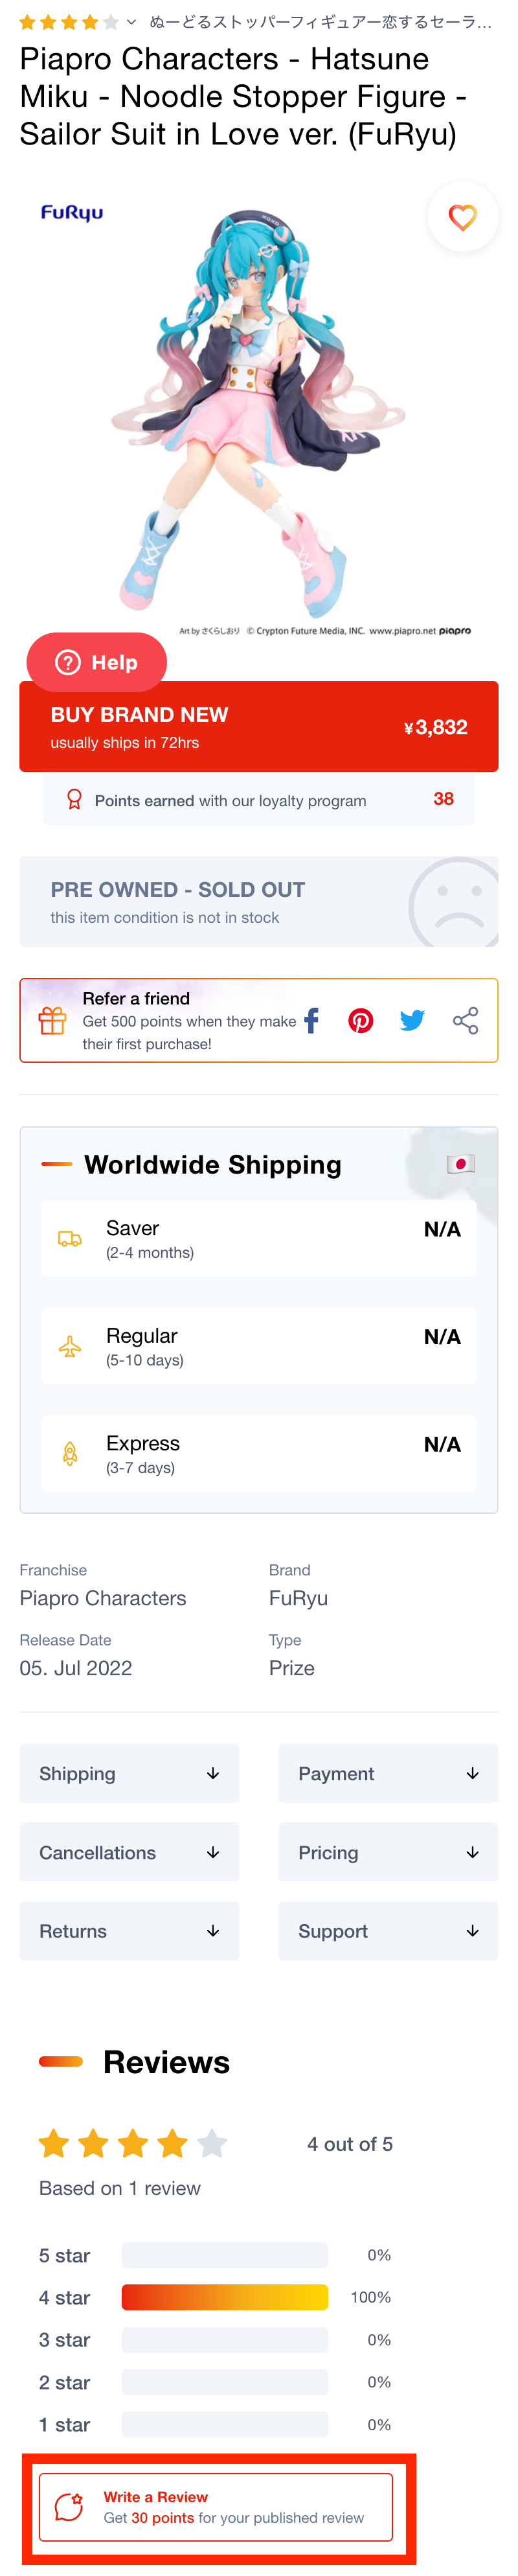The height and width of the screenshot is (2576, 518).
Task: Select the 4 star rating bar
Action: click(x=225, y=2297)
